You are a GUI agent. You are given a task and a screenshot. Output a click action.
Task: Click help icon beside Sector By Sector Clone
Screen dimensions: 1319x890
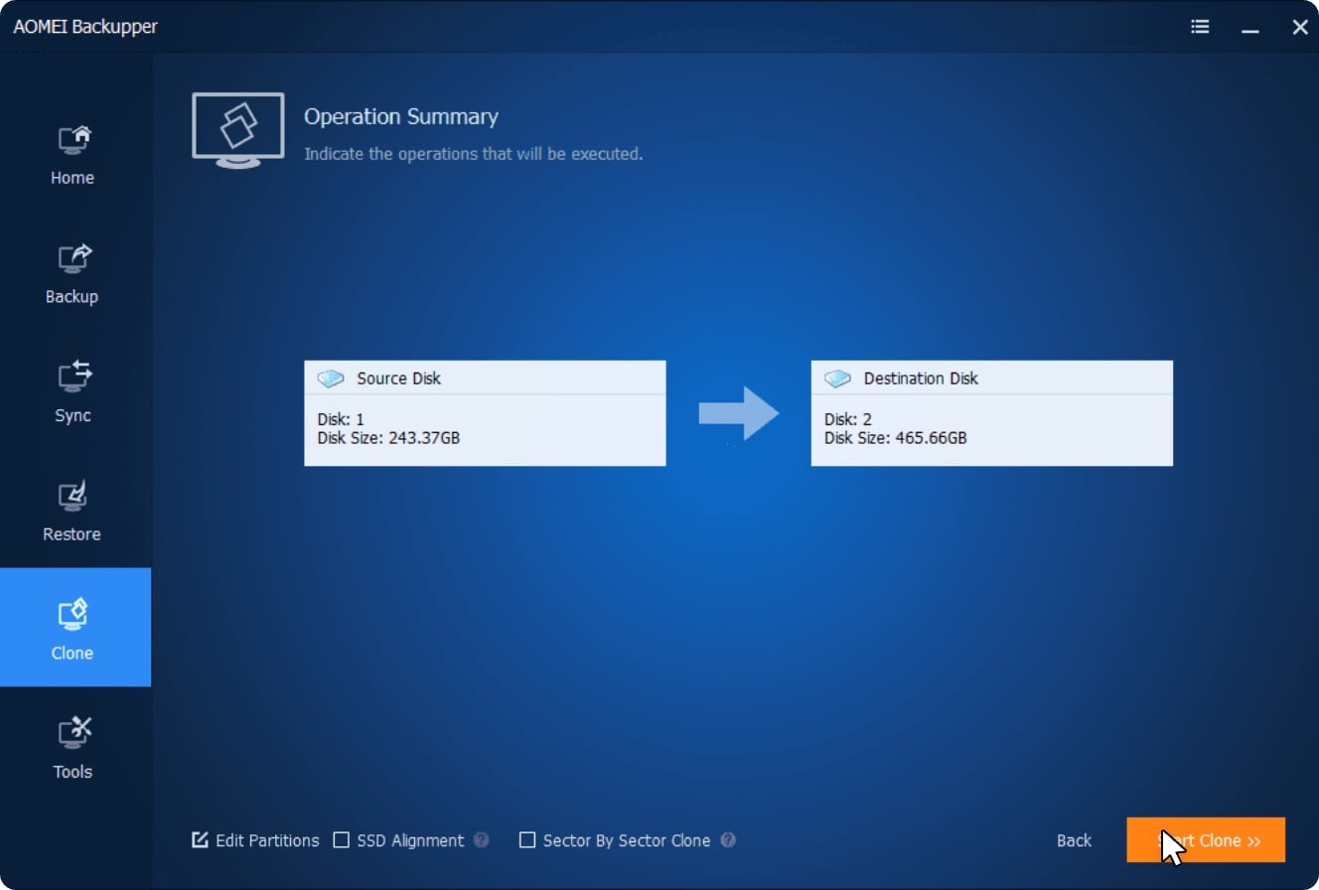(x=728, y=840)
